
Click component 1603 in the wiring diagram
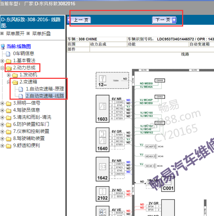tap(102, 109)
